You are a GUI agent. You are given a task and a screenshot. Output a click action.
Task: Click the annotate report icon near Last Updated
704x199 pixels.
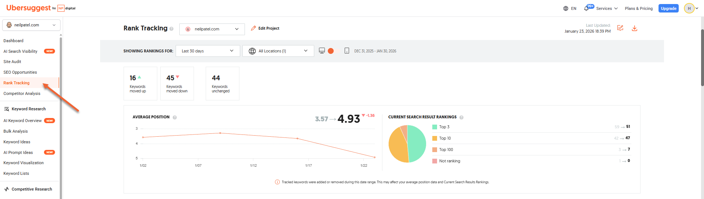pos(620,28)
